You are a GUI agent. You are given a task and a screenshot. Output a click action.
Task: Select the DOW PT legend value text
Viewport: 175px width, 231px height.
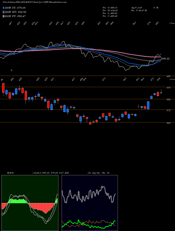coord(15,16)
